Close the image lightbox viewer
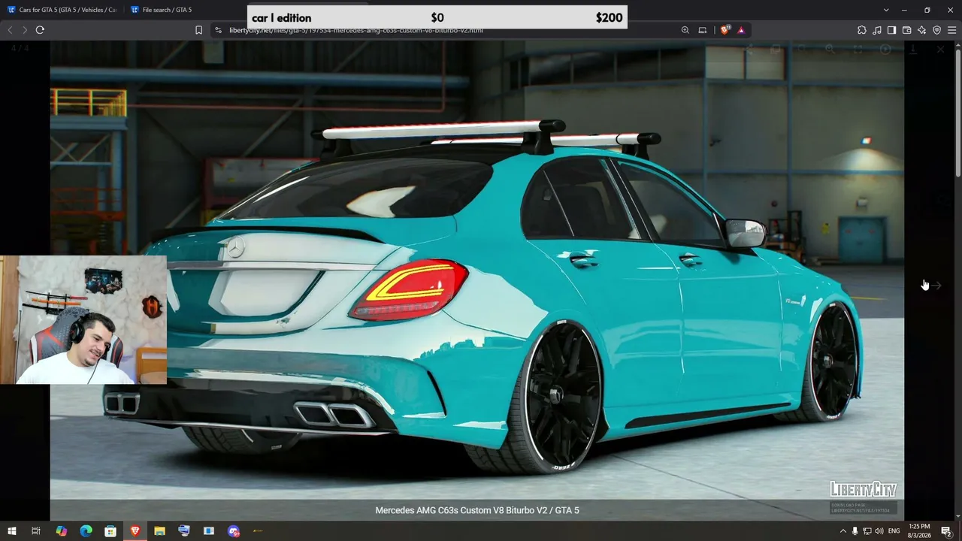962x541 pixels. (941, 50)
